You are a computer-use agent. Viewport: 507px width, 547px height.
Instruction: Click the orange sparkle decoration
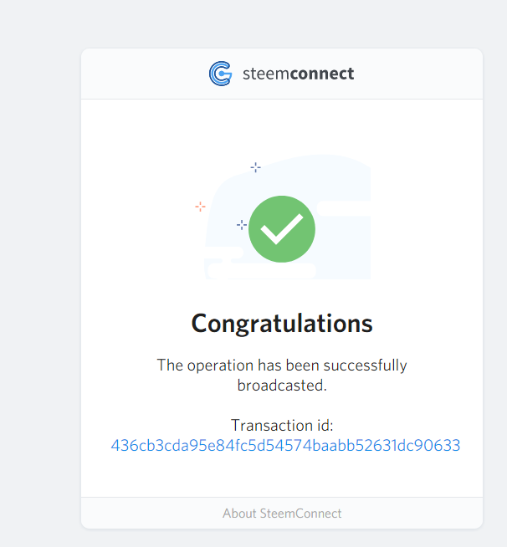point(200,207)
